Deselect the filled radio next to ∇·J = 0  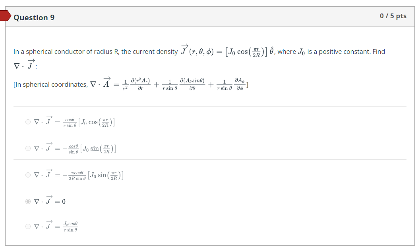[x=28, y=201]
